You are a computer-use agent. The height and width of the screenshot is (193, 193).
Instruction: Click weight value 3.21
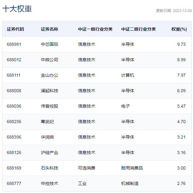pyautogui.click(x=181, y=137)
